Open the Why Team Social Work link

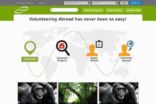coord(25,3)
